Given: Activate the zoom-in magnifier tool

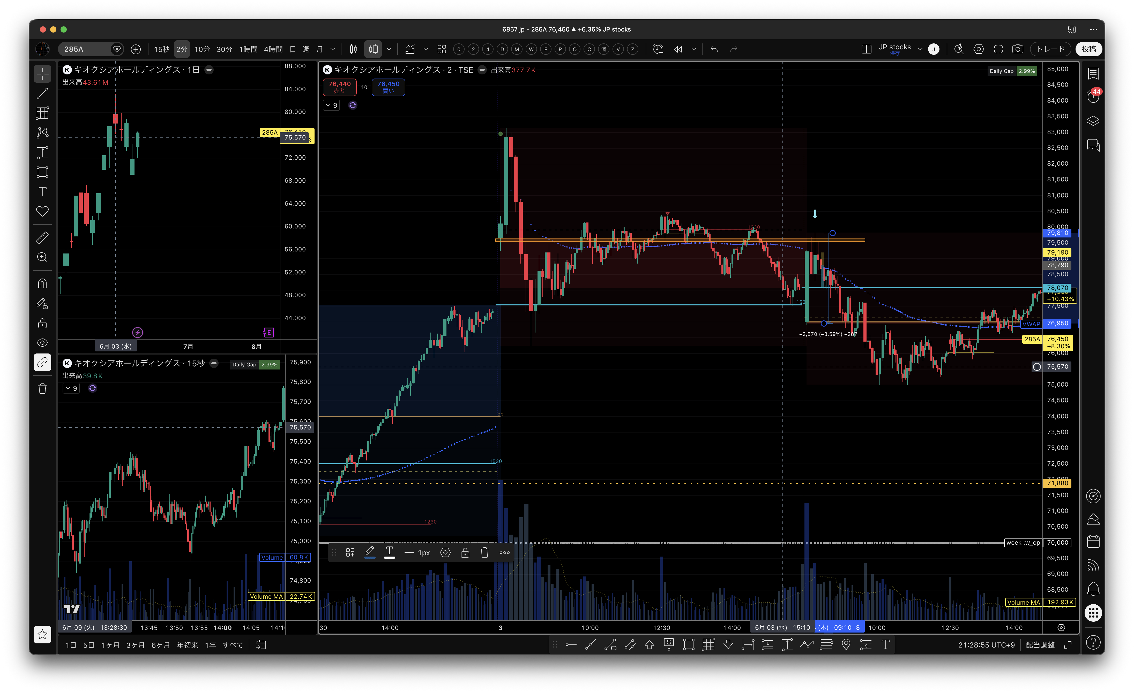Looking at the screenshot, I should click(x=42, y=257).
